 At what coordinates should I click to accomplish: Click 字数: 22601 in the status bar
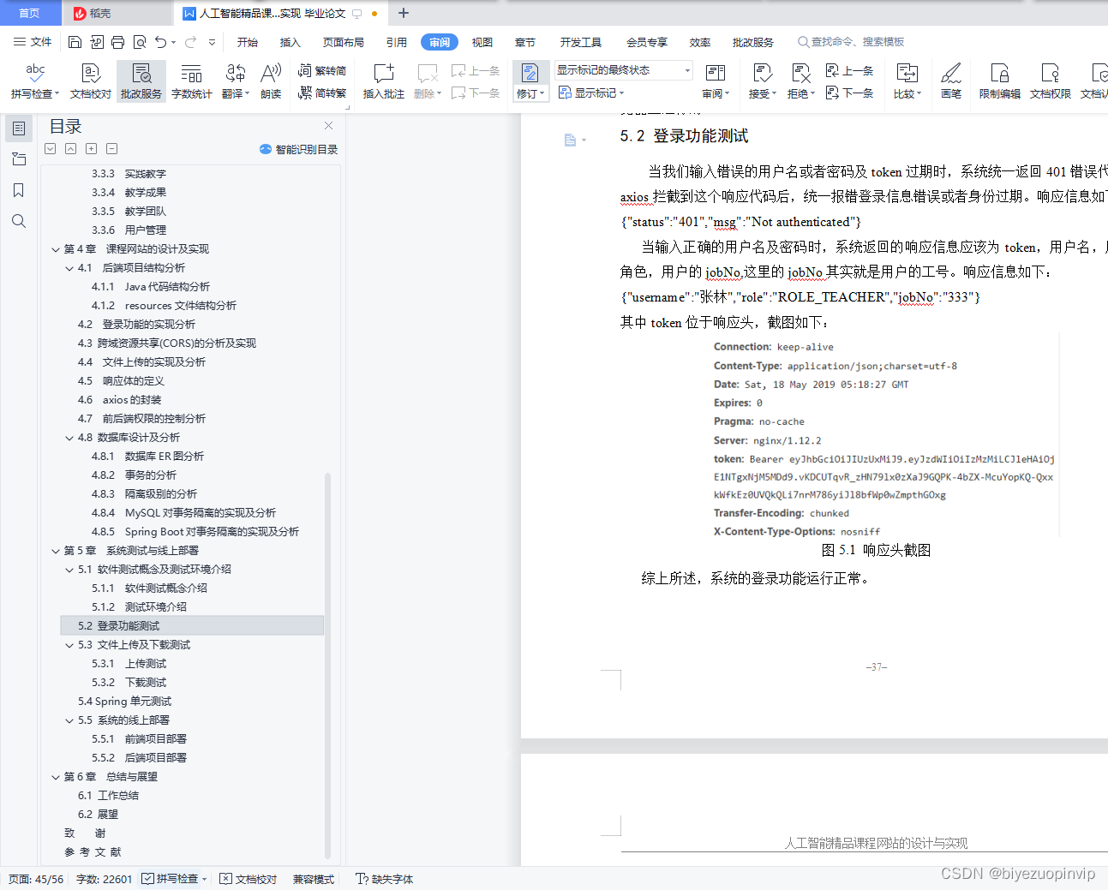point(105,879)
